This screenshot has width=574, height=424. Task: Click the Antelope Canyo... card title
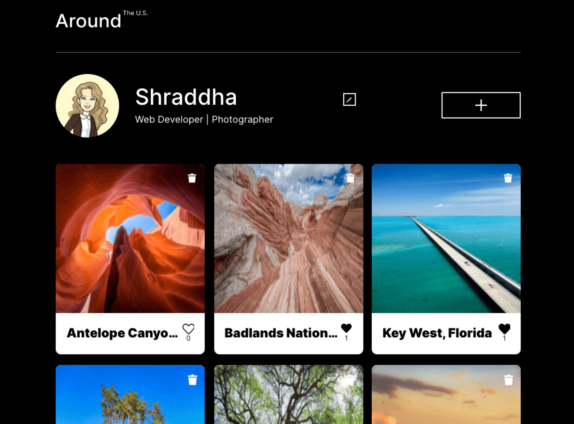point(122,333)
